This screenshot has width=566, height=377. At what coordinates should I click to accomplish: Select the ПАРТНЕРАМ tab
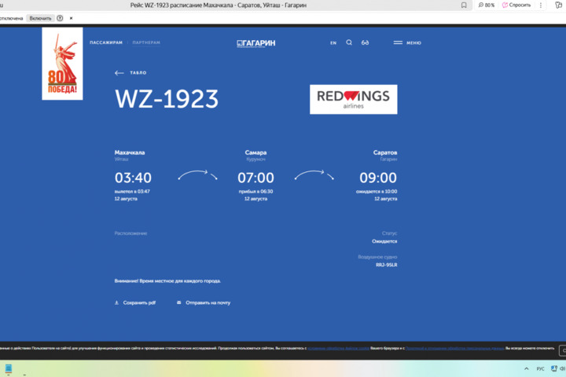tap(146, 42)
